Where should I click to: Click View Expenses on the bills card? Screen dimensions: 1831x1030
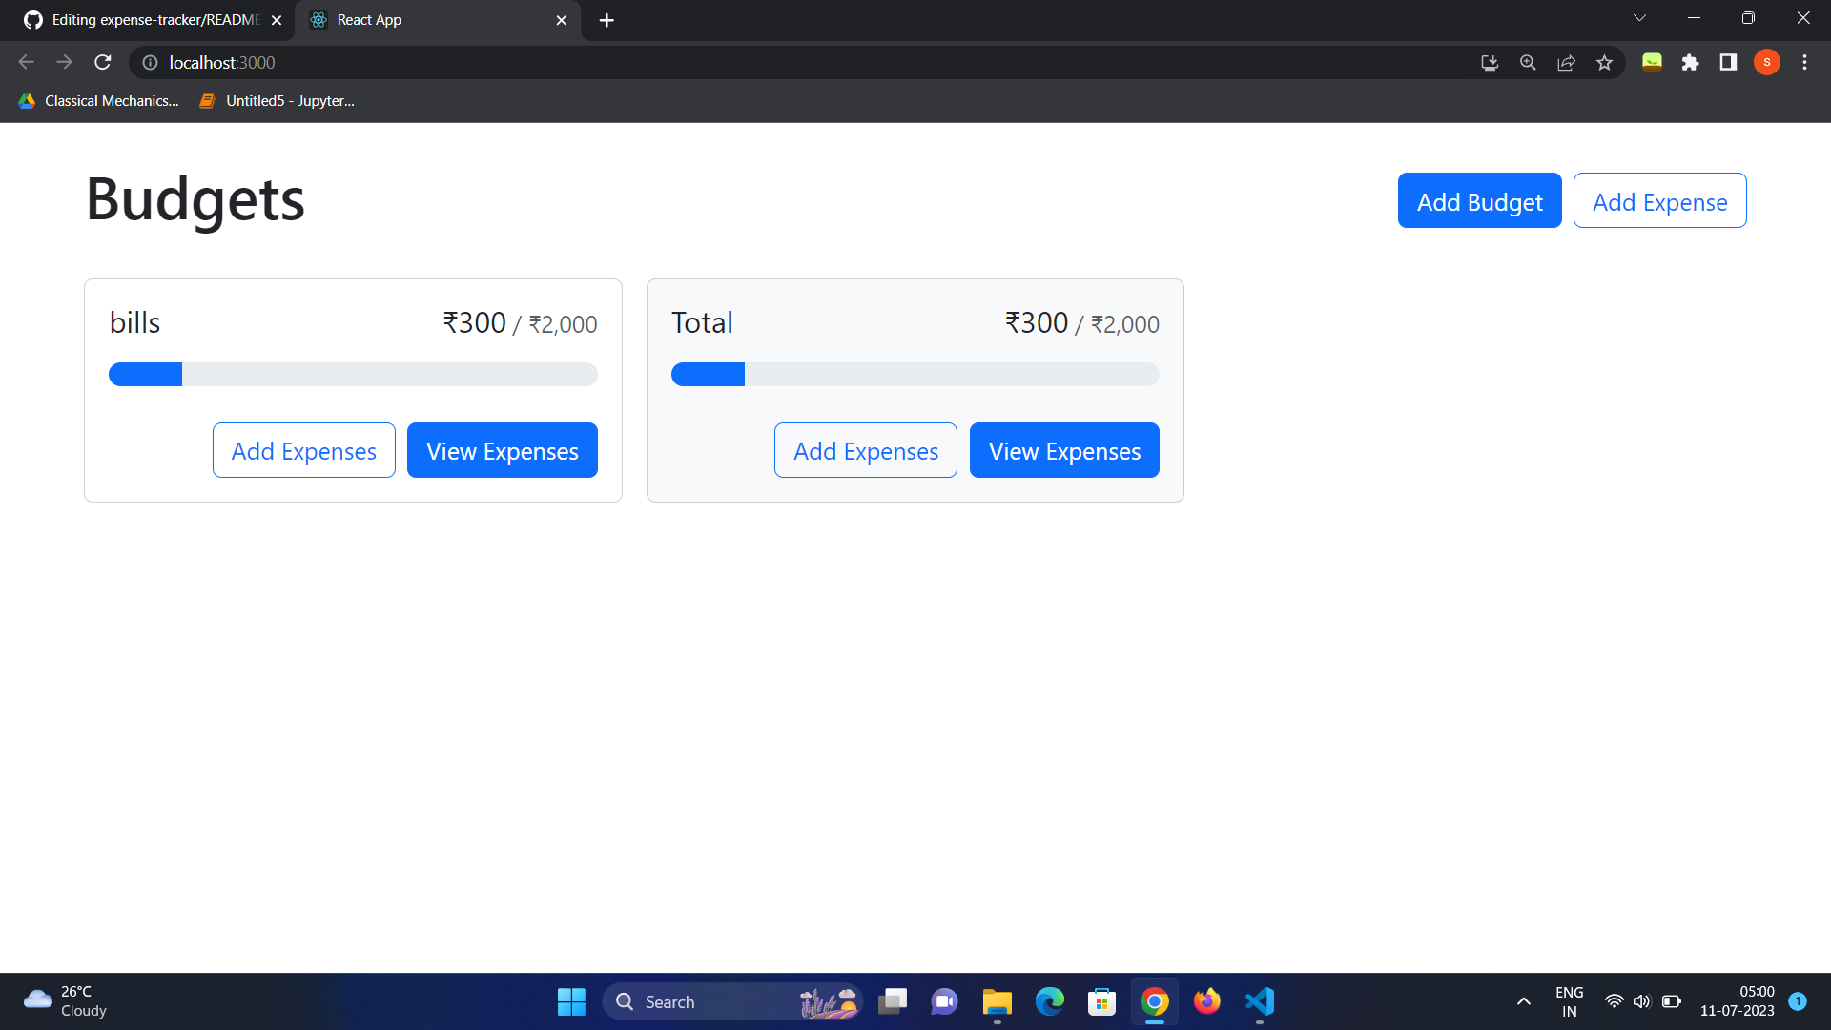click(502, 450)
